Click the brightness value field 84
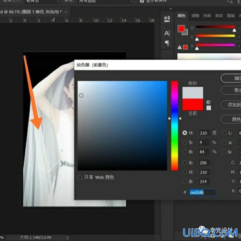This screenshot has height=241, width=241. pyautogui.click(x=204, y=152)
